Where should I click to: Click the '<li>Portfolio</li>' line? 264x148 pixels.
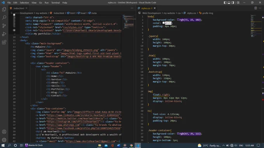[58, 89]
